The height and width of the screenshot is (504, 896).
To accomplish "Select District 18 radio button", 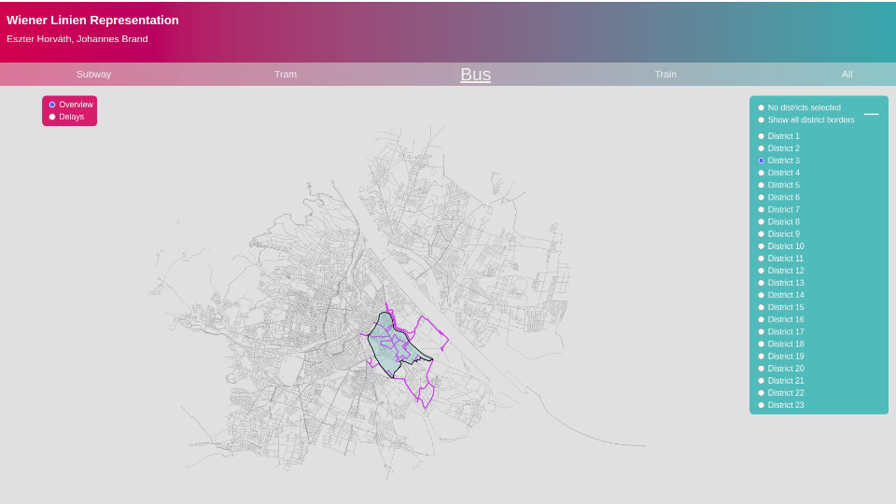I will [x=762, y=344].
